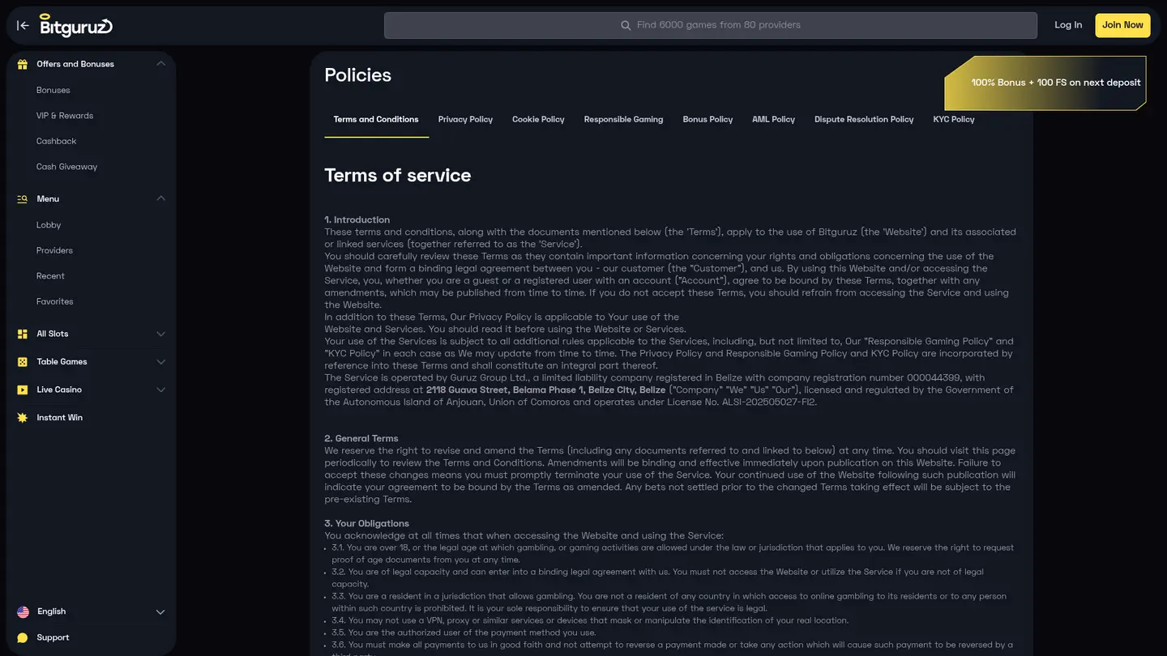The image size is (1167, 656).
Task: Open Recent games in the sidebar
Action: (x=50, y=276)
